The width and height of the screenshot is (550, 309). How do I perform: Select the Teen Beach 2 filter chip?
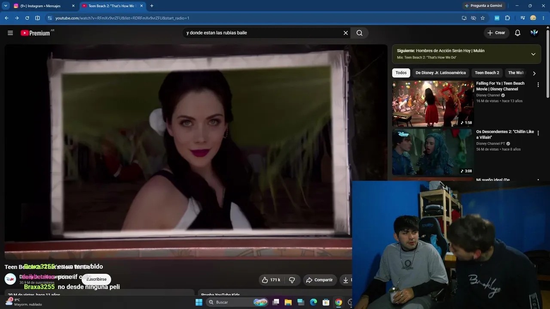487,73
